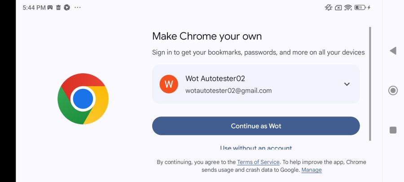Tap the muted notifications bell icon
Image resolution: width=404 pixels, height=182 pixels.
coord(329,8)
